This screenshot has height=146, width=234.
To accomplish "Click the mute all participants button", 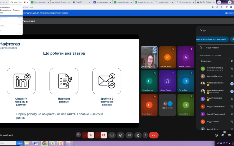I will (x=212, y=39).
